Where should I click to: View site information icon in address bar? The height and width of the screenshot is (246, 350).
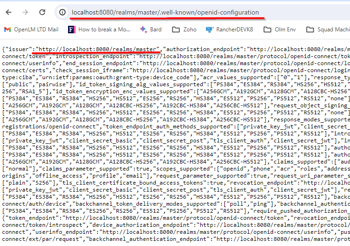[x=62, y=12]
